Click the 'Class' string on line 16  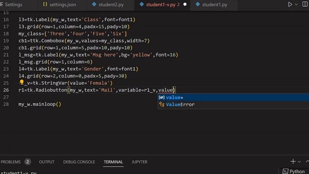[x=91, y=19]
